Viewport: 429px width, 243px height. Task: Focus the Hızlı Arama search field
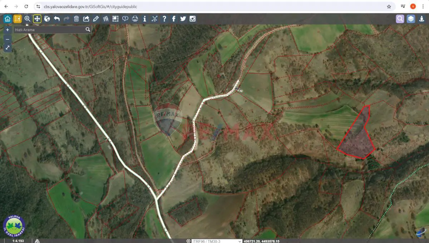pyautogui.click(x=49, y=30)
